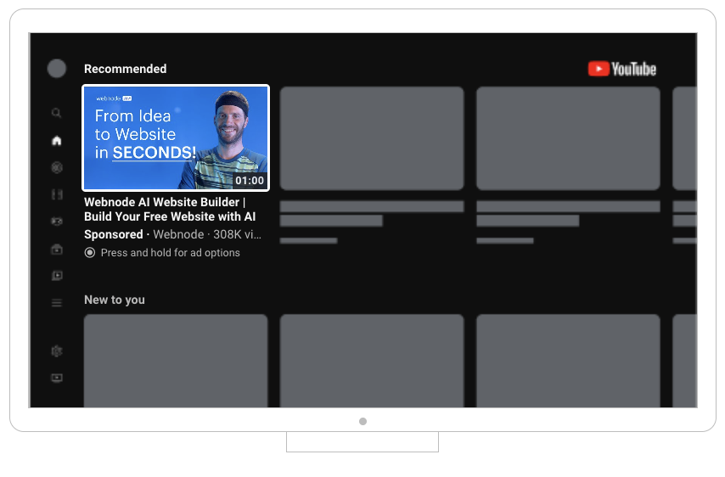Screen dimensions: 725x477
Task: Click the TV screen icon below Settings
Action: tap(56, 378)
